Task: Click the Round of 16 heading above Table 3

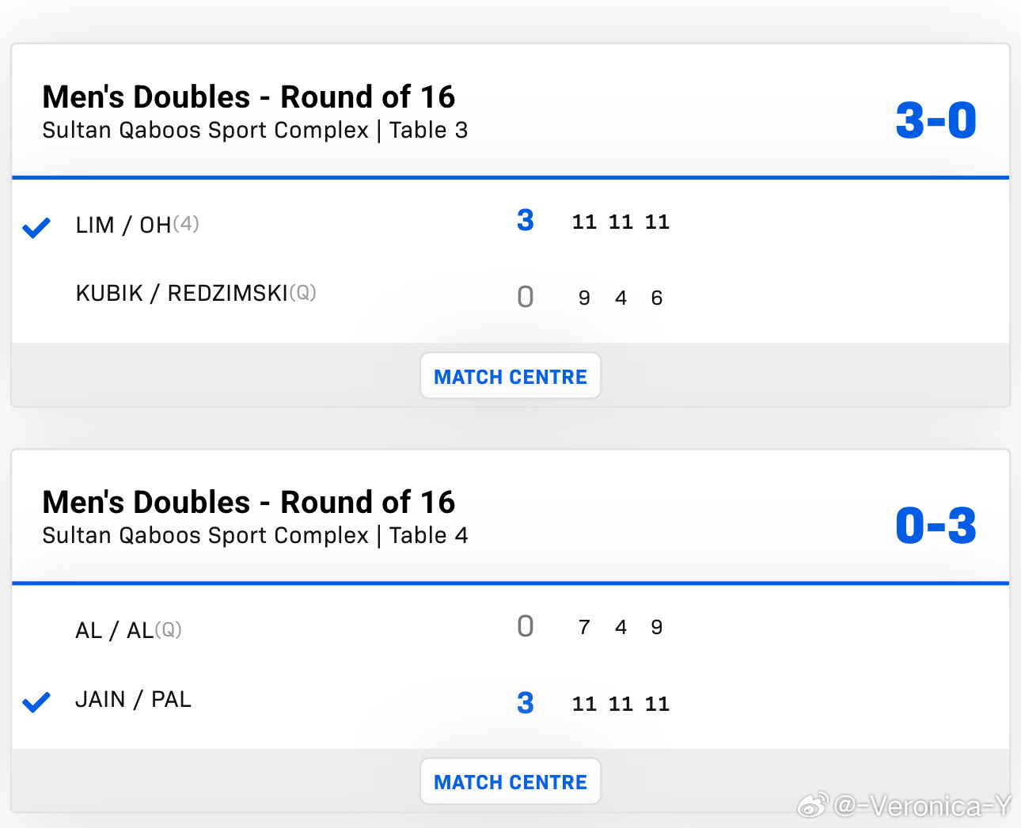Action: [x=249, y=97]
